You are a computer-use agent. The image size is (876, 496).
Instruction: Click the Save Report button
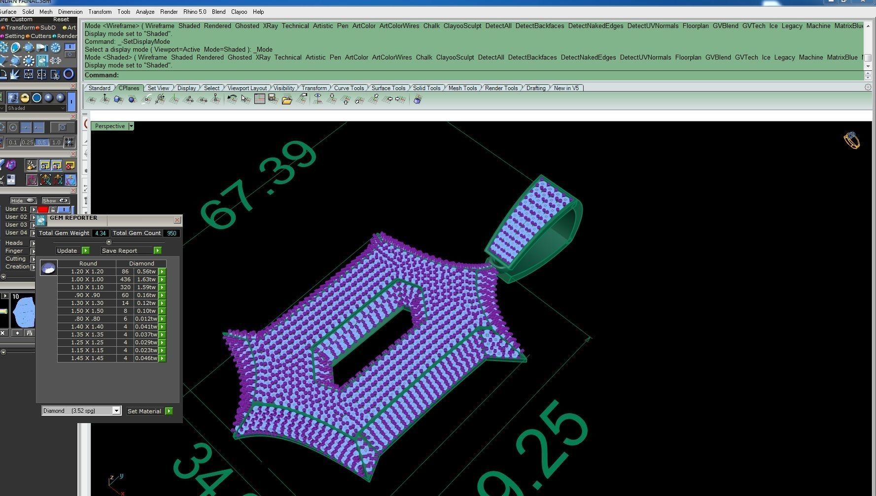[131, 251]
